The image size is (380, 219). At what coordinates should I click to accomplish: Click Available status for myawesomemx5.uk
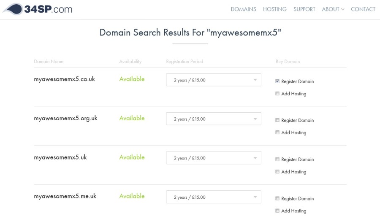(x=132, y=157)
